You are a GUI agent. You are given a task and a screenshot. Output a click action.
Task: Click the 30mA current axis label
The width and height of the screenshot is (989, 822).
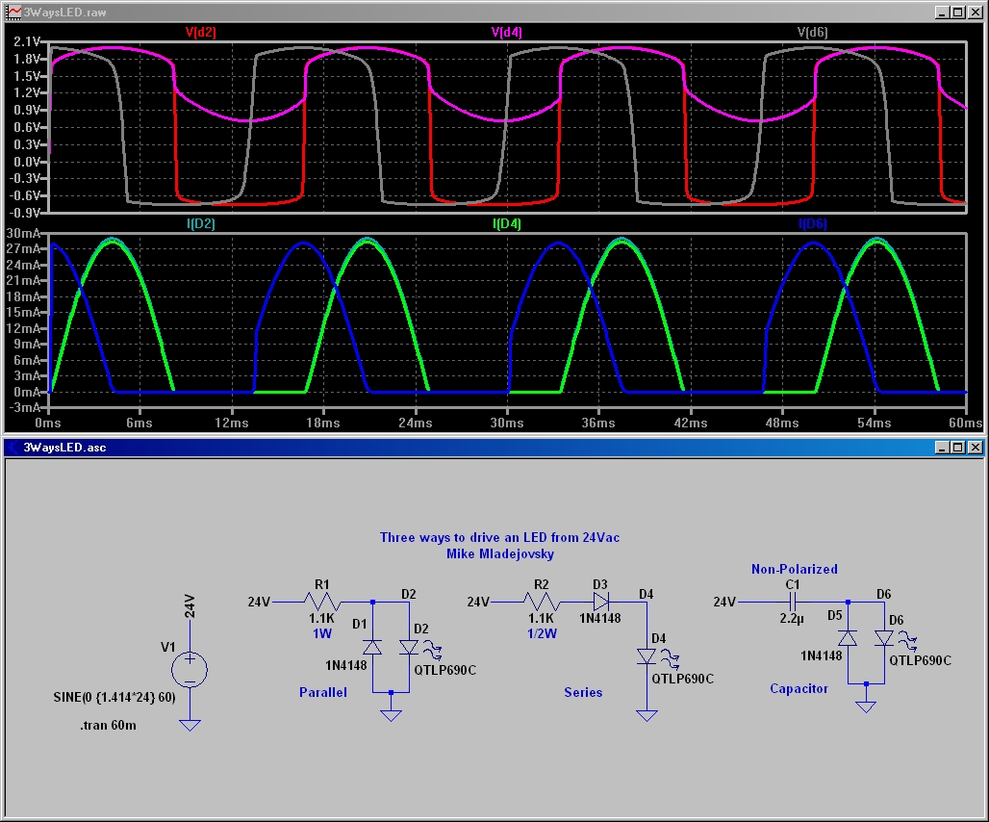pos(23,233)
